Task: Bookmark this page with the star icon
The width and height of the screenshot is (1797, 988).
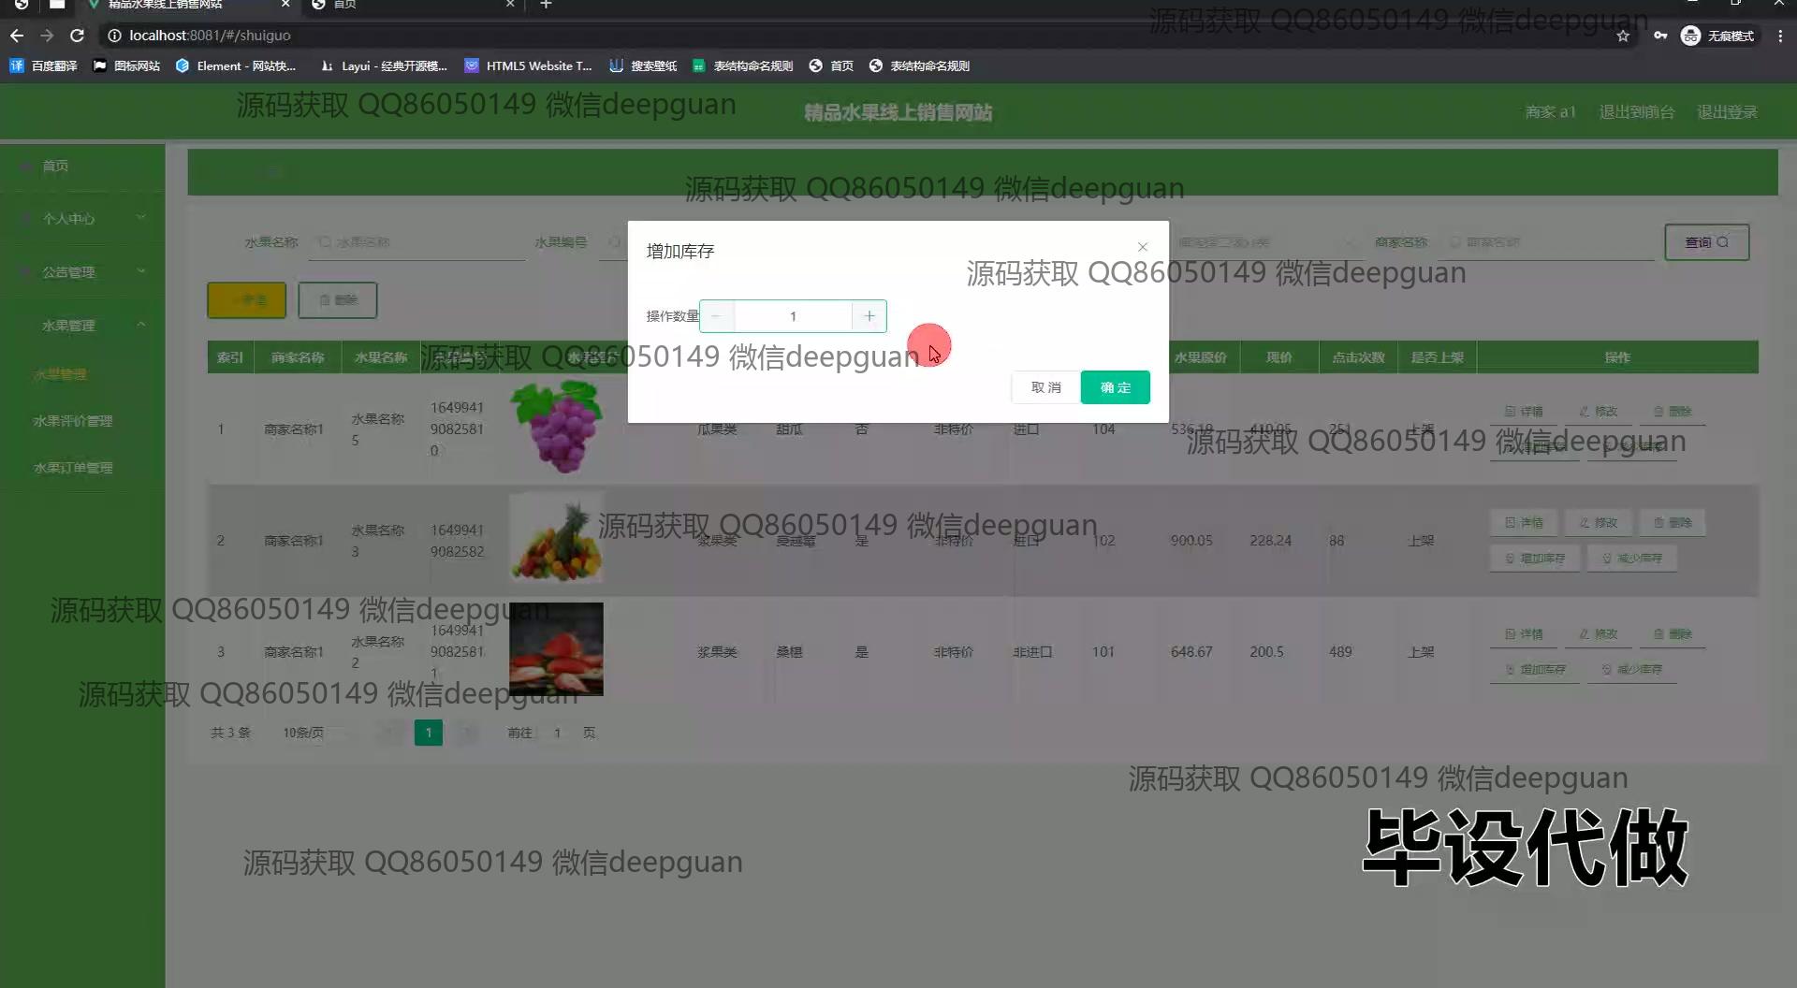Action: click(1623, 36)
